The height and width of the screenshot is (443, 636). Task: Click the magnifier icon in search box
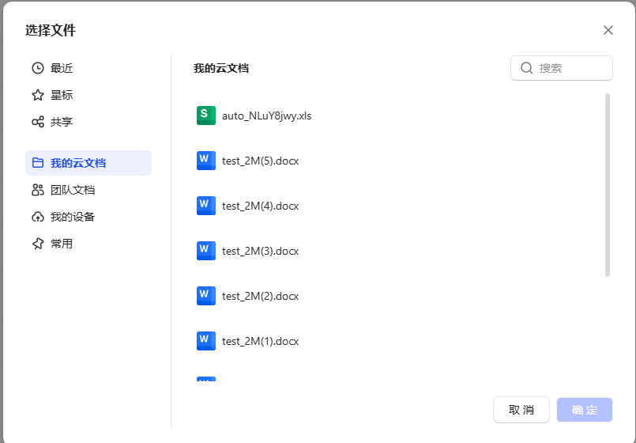(526, 68)
